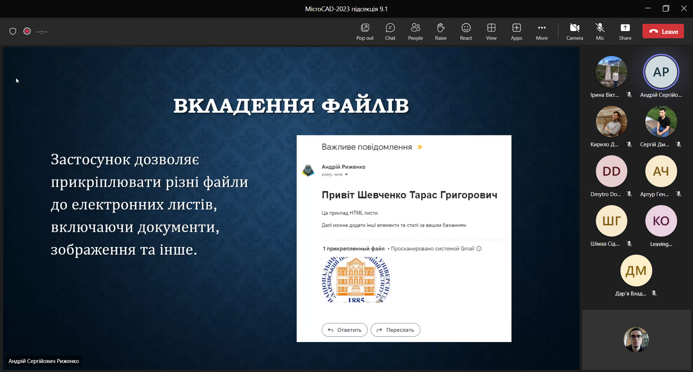Expand the recipient details arrow in email
The width and height of the screenshot is (693, 372).
346,175
